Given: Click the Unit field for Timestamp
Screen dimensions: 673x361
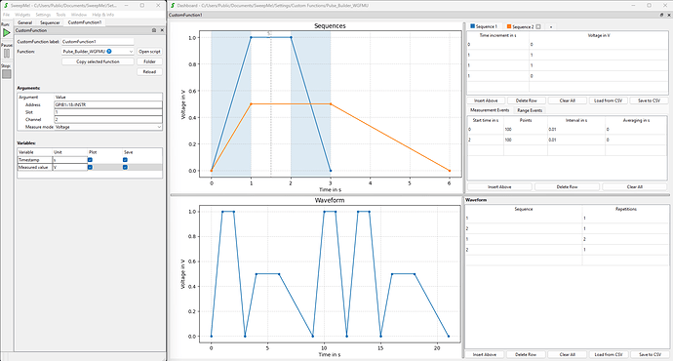Looking at the screenshot, I should pos(70,160).
